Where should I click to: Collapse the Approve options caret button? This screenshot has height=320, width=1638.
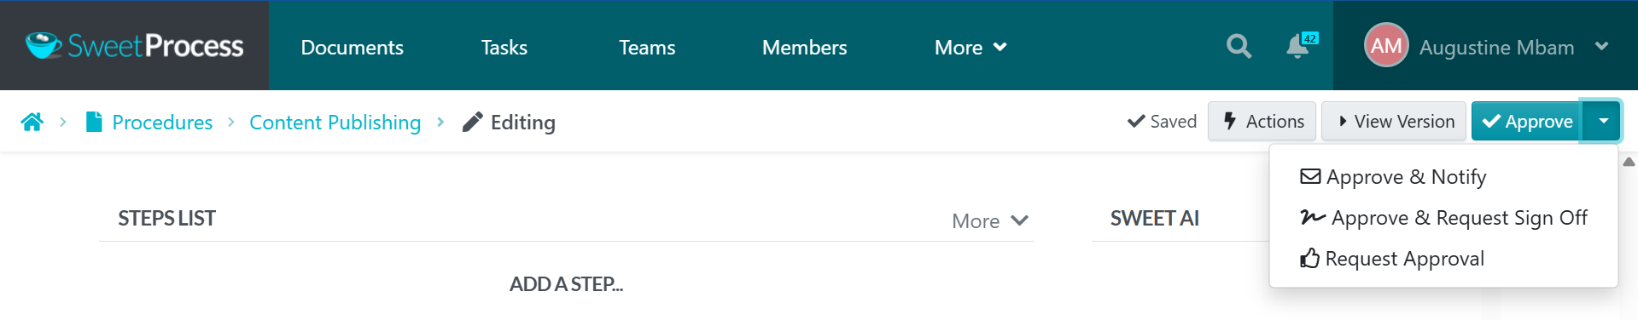tap(1603, 122)
